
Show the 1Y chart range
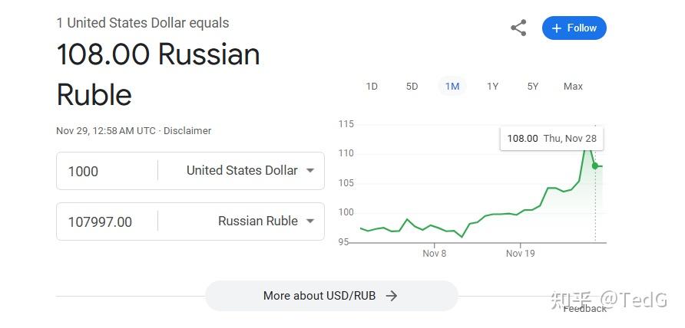492,87
